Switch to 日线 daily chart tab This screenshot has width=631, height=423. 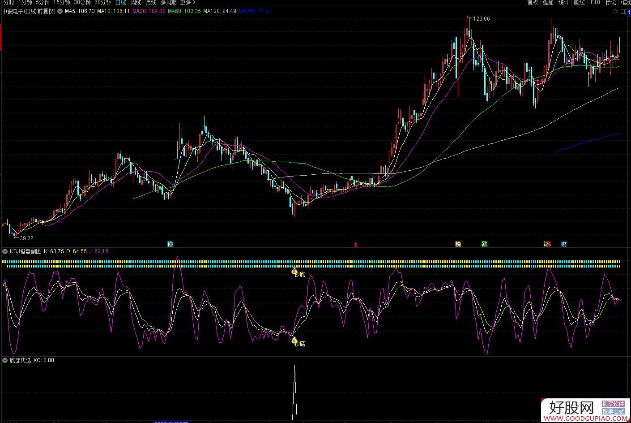121,2
